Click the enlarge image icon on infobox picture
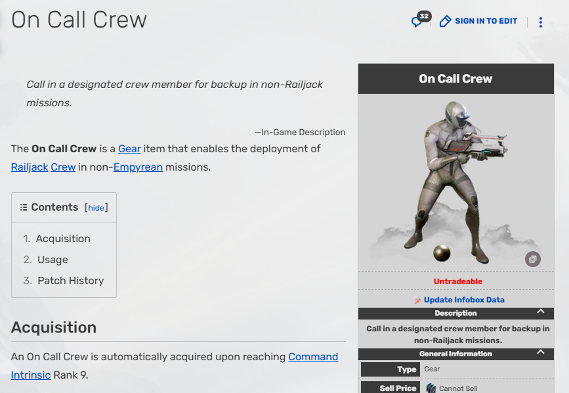This screenshot has height=393, width=569. [x=532, y=259]
